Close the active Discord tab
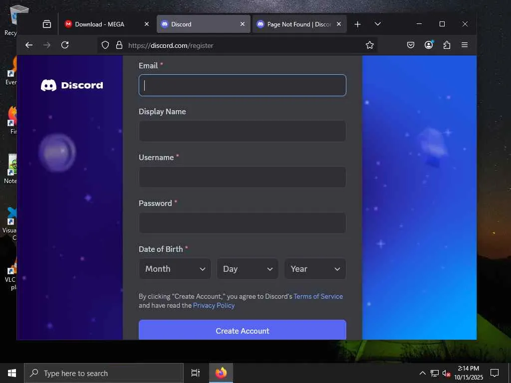This screenshot has width=511, height=383. (x=243, y=24)
